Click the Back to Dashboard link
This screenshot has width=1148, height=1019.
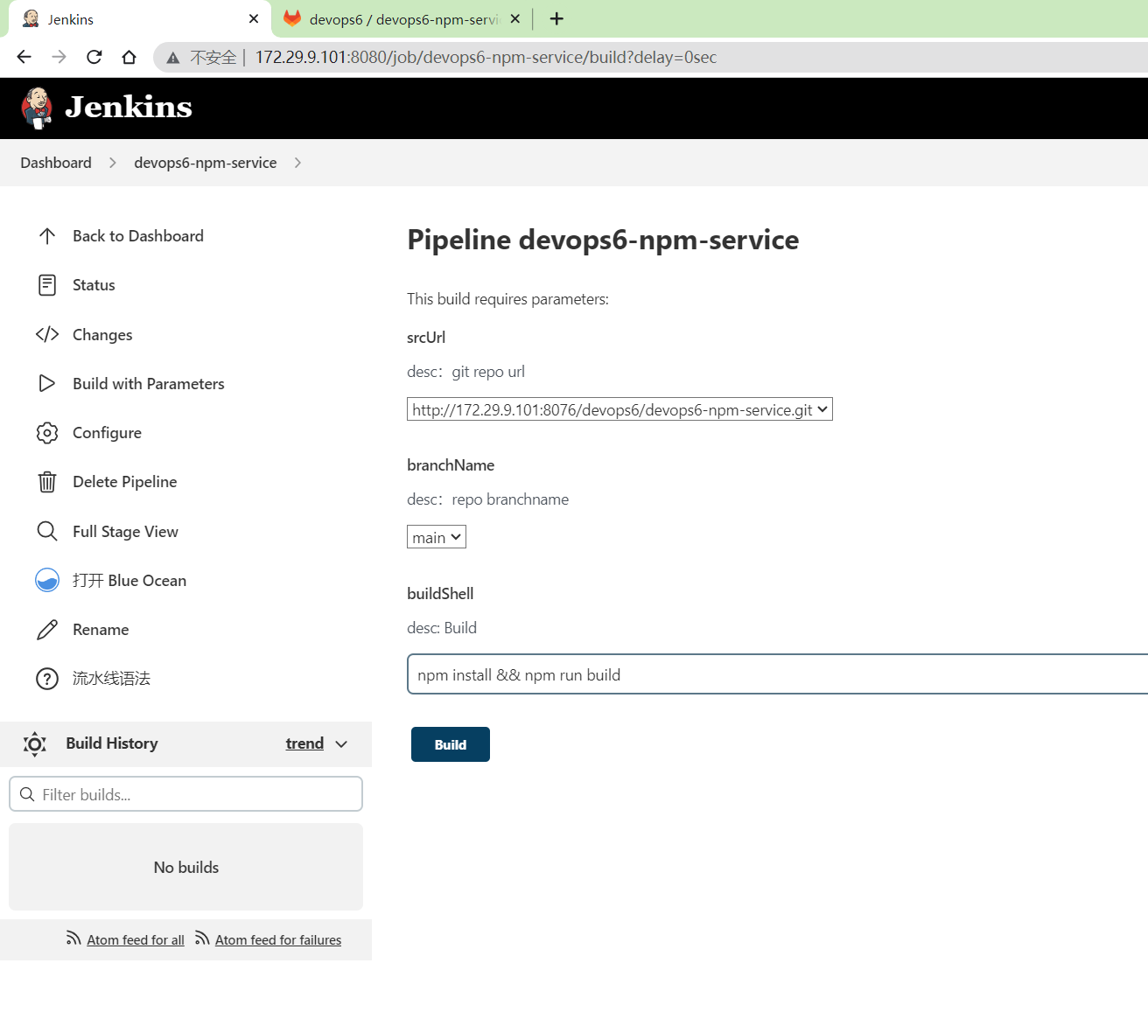(138, 236)
